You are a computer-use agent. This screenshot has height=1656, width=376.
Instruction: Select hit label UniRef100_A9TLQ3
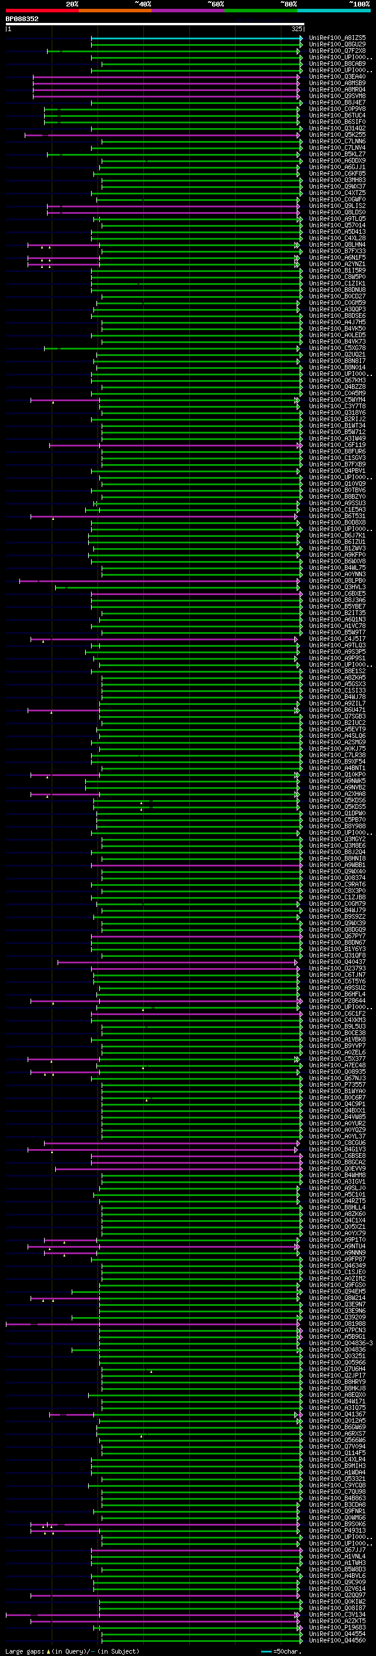click(x=337, y=646)
